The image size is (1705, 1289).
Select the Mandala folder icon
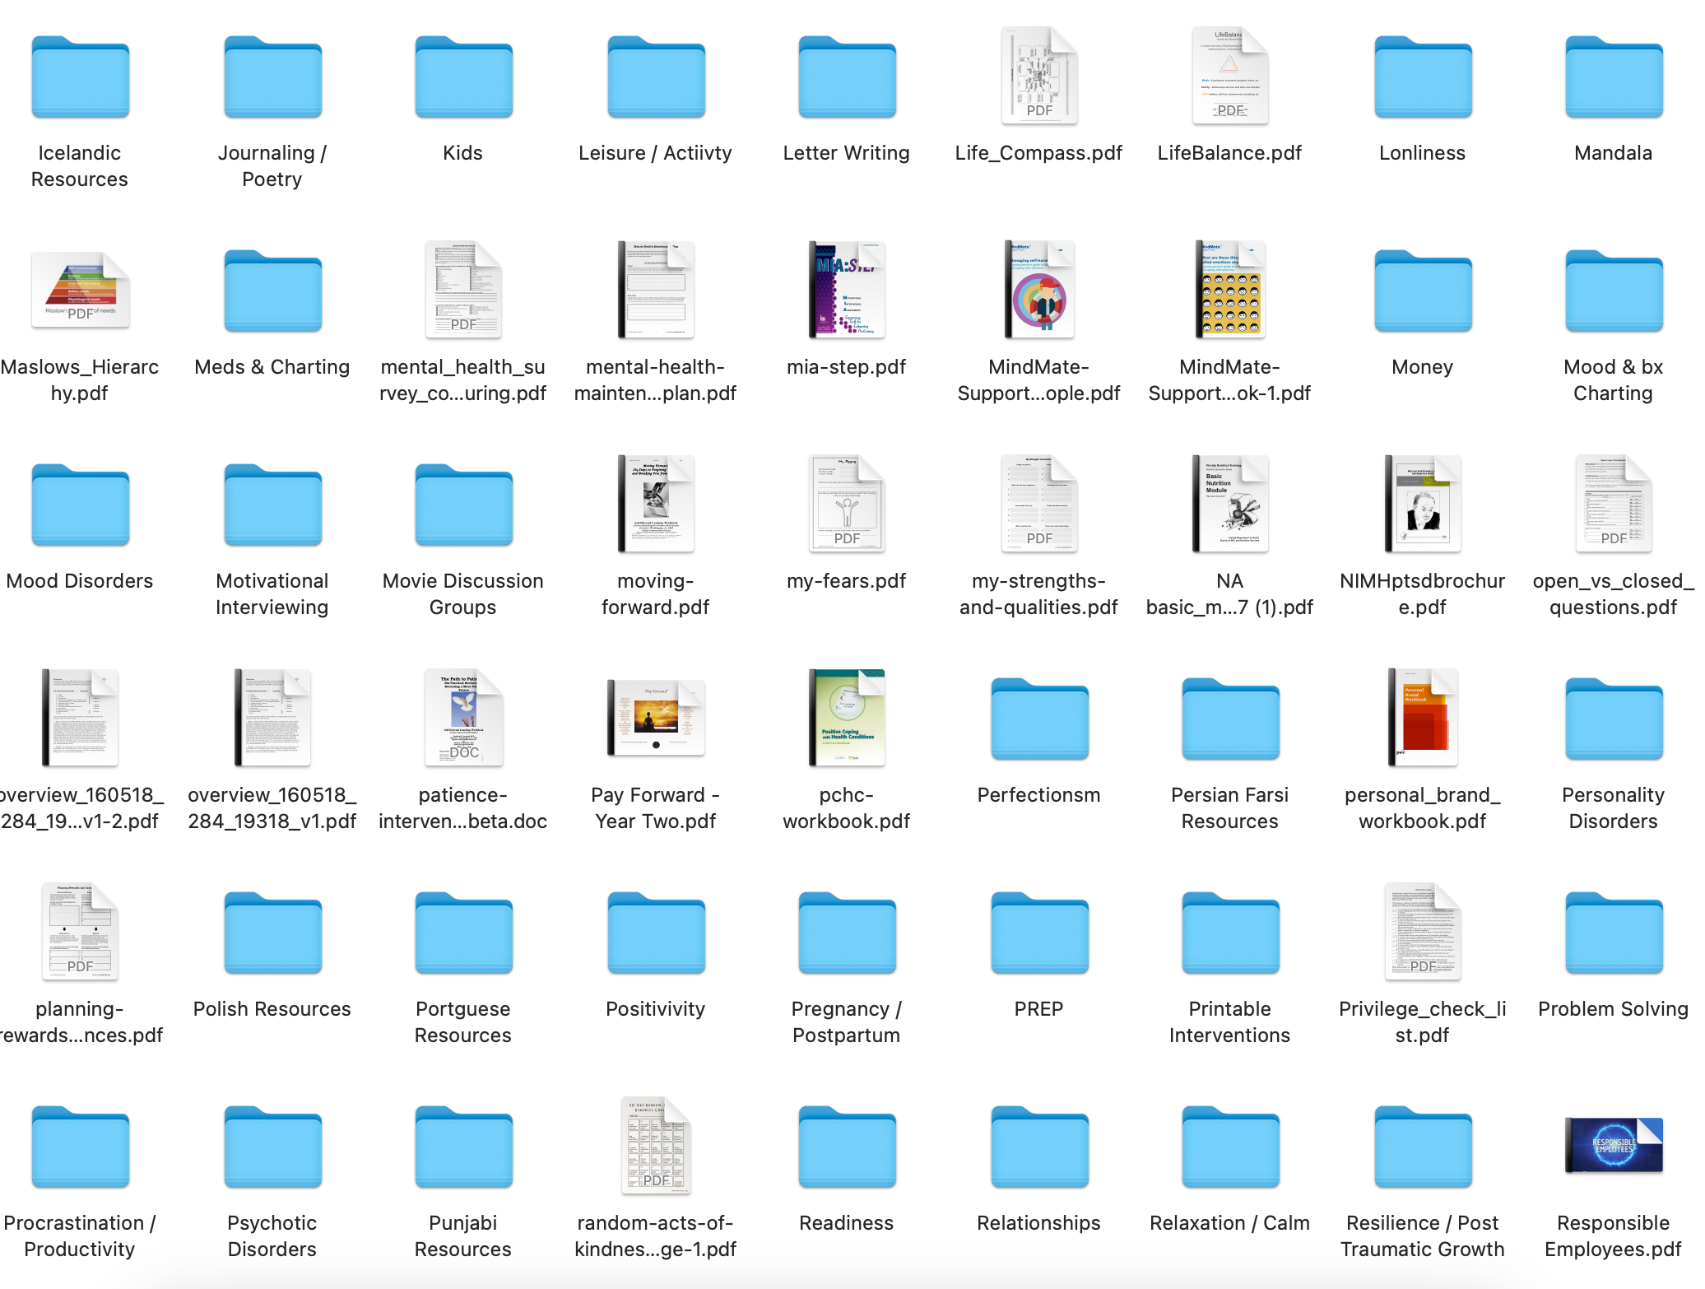(1613, 77)
